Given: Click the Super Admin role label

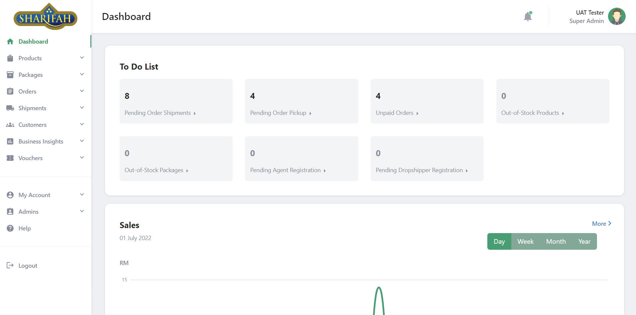Looking at the screenshot, I should (586, 21).
